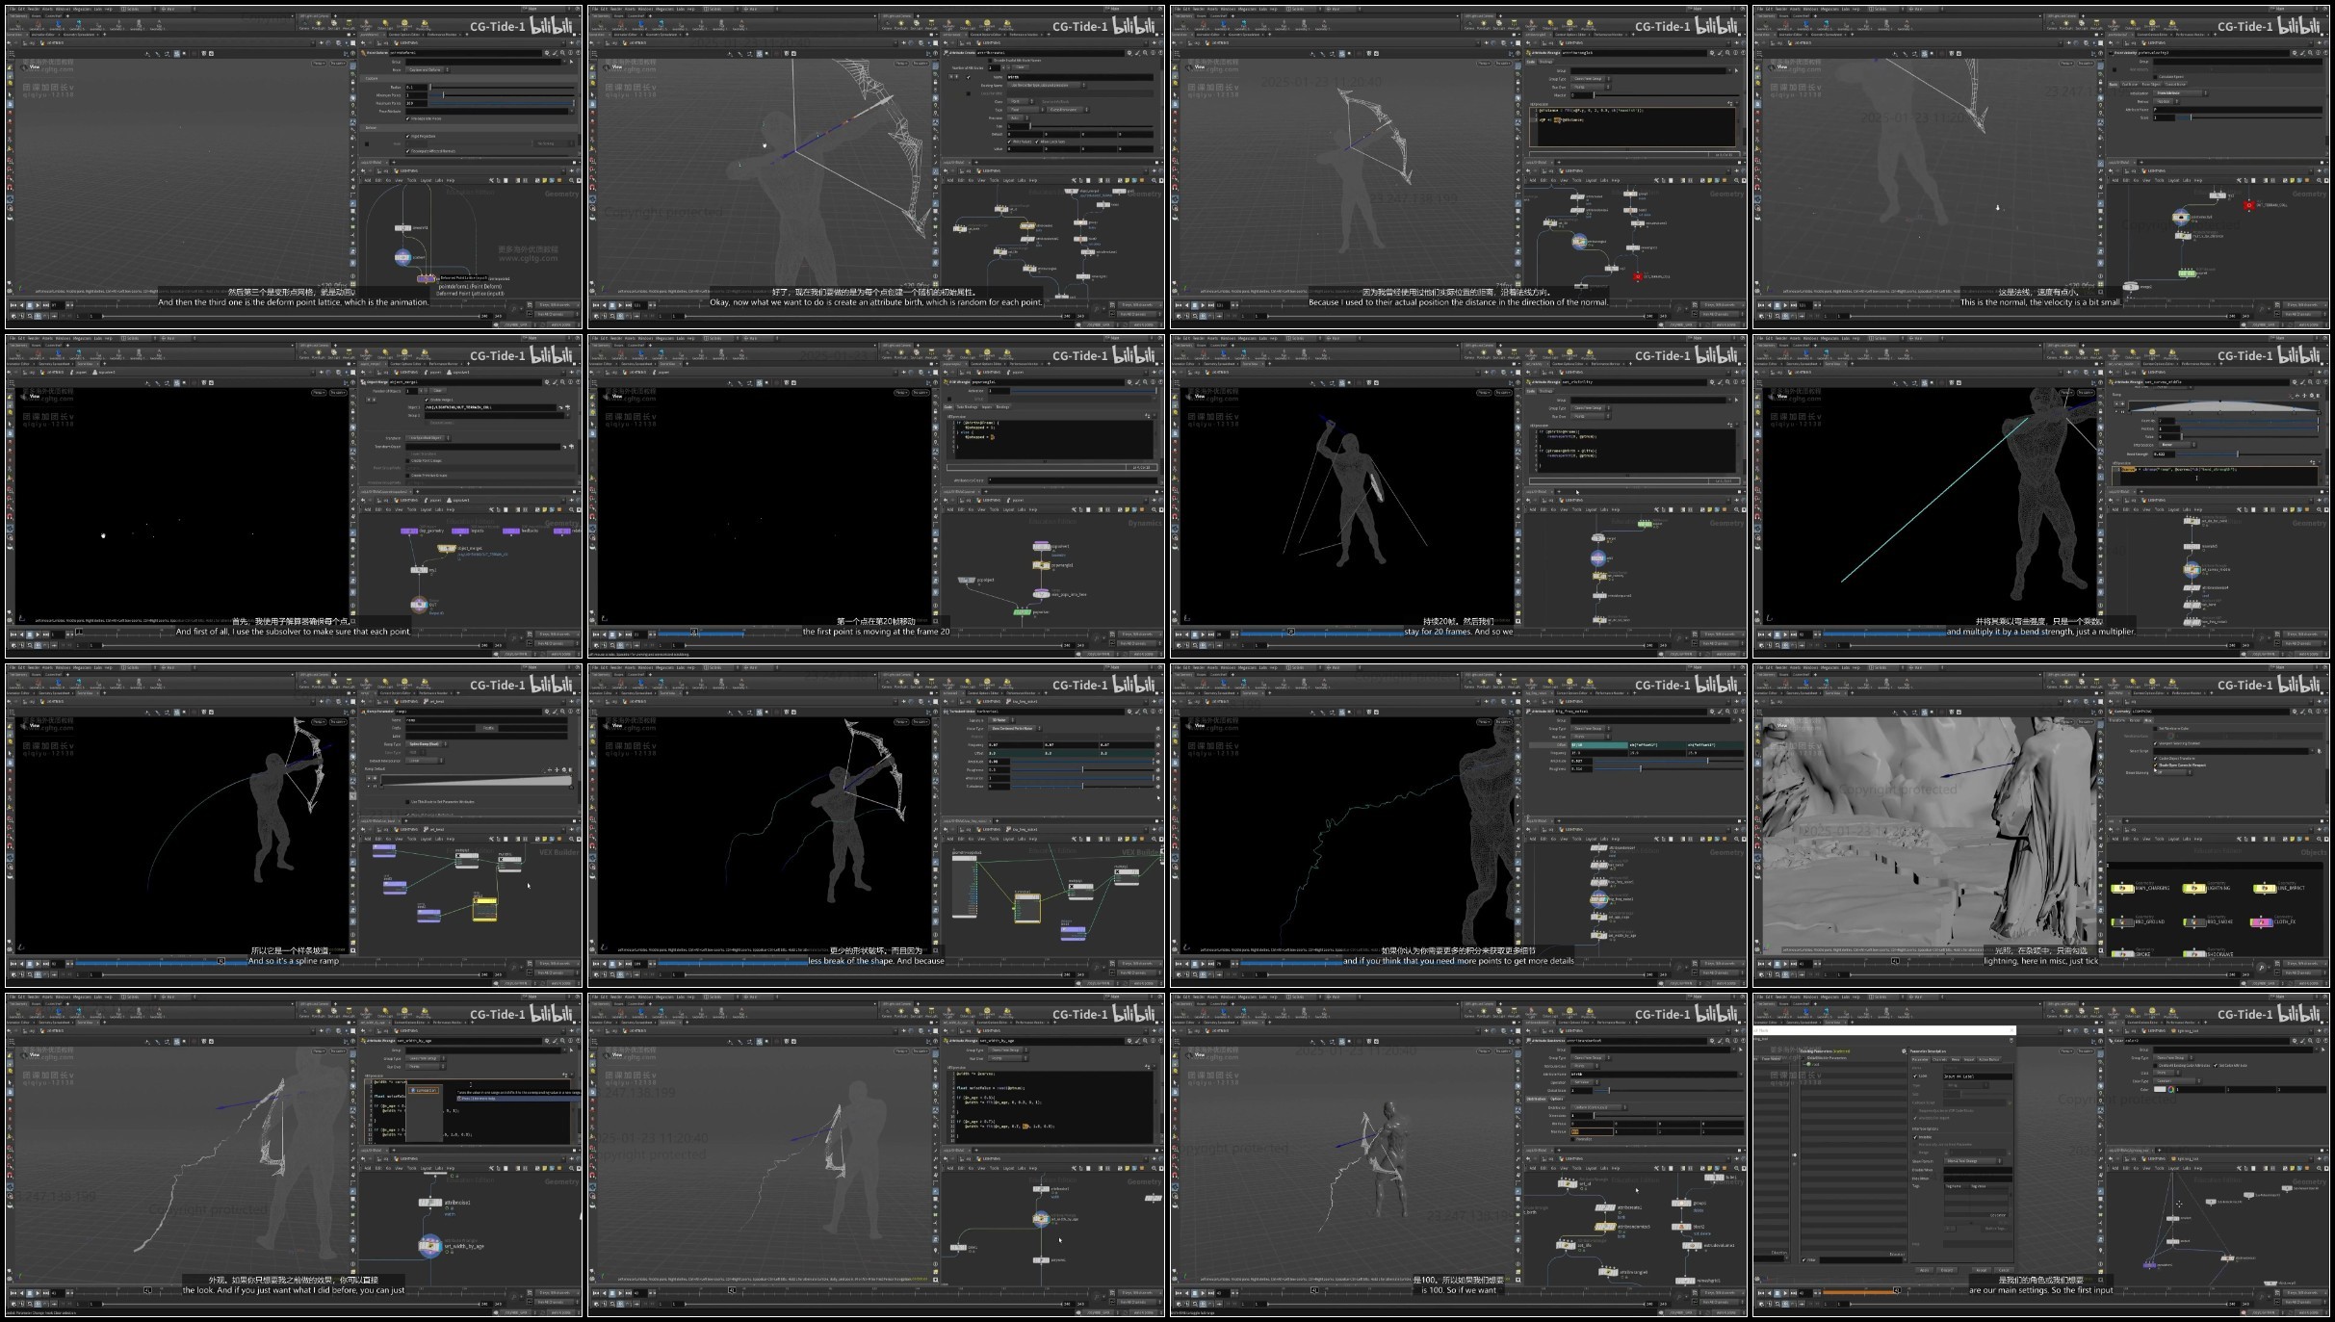Click the Input #1 Label text field
The height and width of the screenshot is (1322, 2335).
point(1978,1076)
